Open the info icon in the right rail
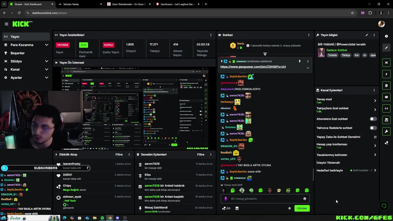Screen dimensions: 393x221 click(386, 36)
